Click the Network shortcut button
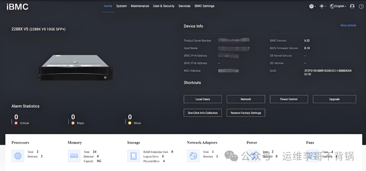 click(246, 99)
